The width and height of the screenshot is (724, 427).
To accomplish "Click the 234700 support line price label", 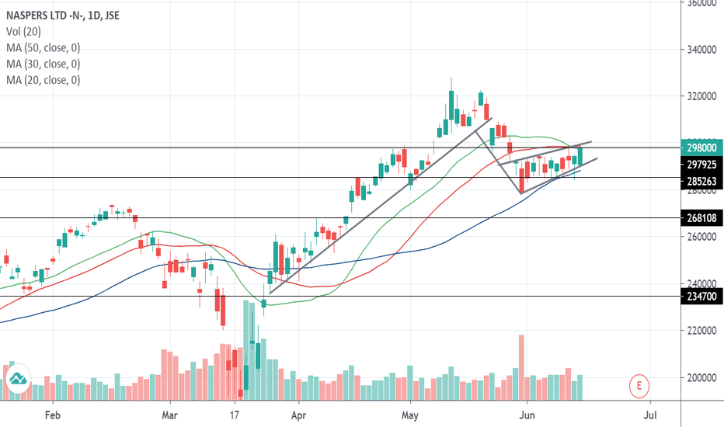I will click(701, 297).
